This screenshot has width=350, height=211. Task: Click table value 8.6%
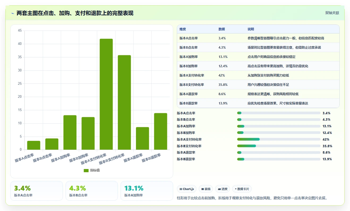(222, 94)
